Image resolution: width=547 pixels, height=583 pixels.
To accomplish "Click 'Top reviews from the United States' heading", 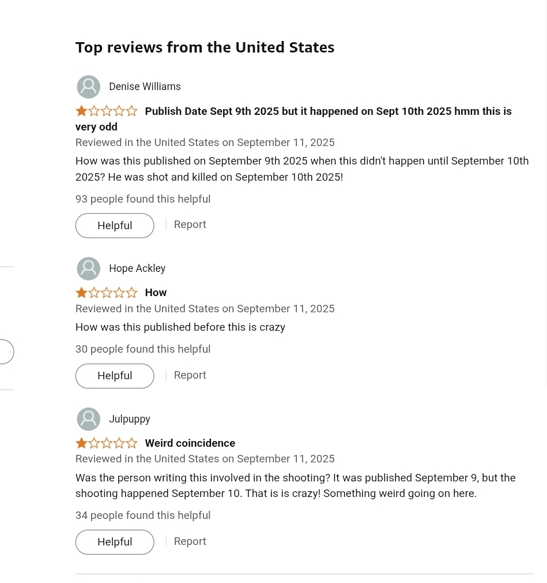I will (x=205, y=47).
